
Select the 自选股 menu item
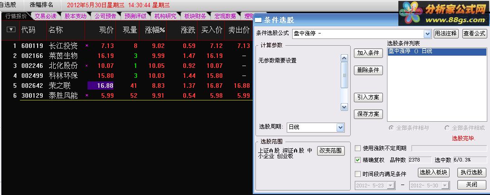tap(8, 5)
